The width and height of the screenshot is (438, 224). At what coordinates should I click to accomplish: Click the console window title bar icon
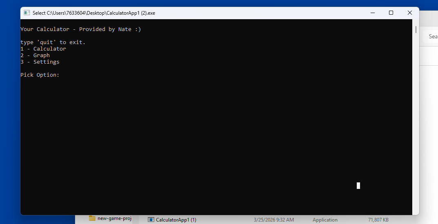click(27, 13)
